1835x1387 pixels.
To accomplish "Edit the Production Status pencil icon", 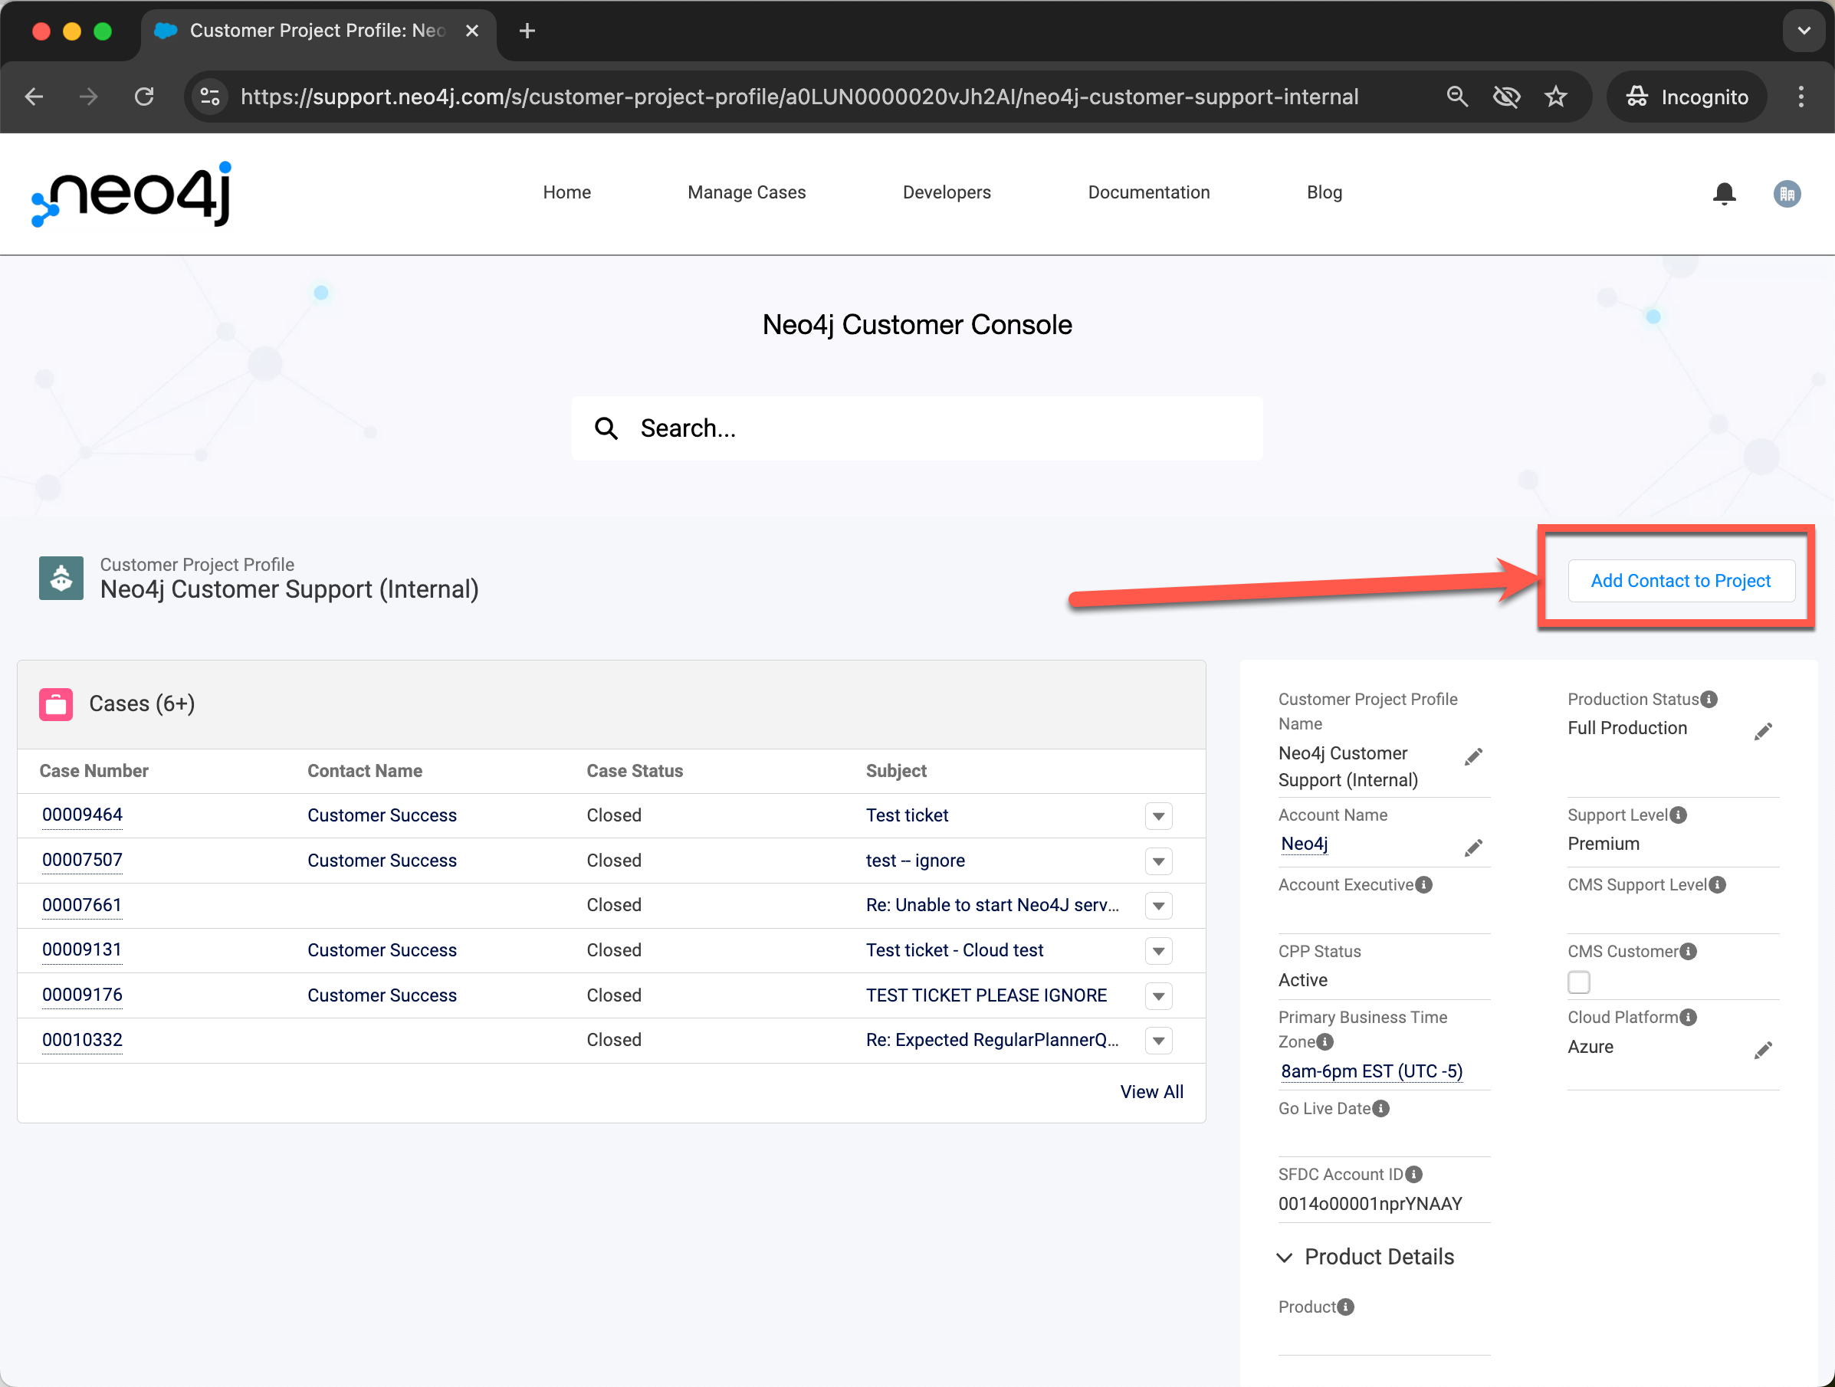I will tap(1764, 731).
